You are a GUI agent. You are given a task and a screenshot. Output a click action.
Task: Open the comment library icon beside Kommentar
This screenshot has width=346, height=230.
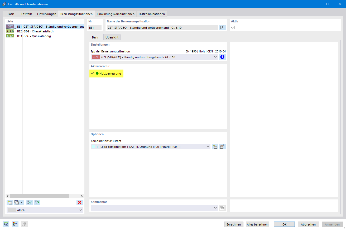click(x=222, y=208)
